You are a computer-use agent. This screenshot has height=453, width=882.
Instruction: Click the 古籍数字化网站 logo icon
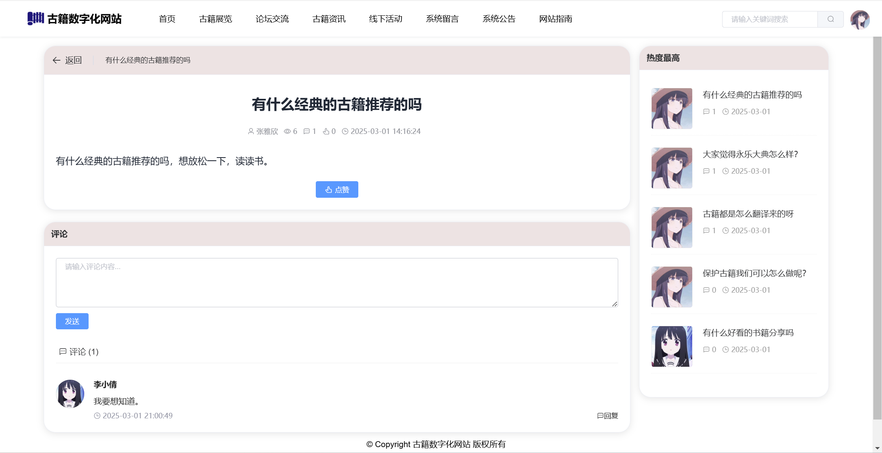(x=35, y=19)
